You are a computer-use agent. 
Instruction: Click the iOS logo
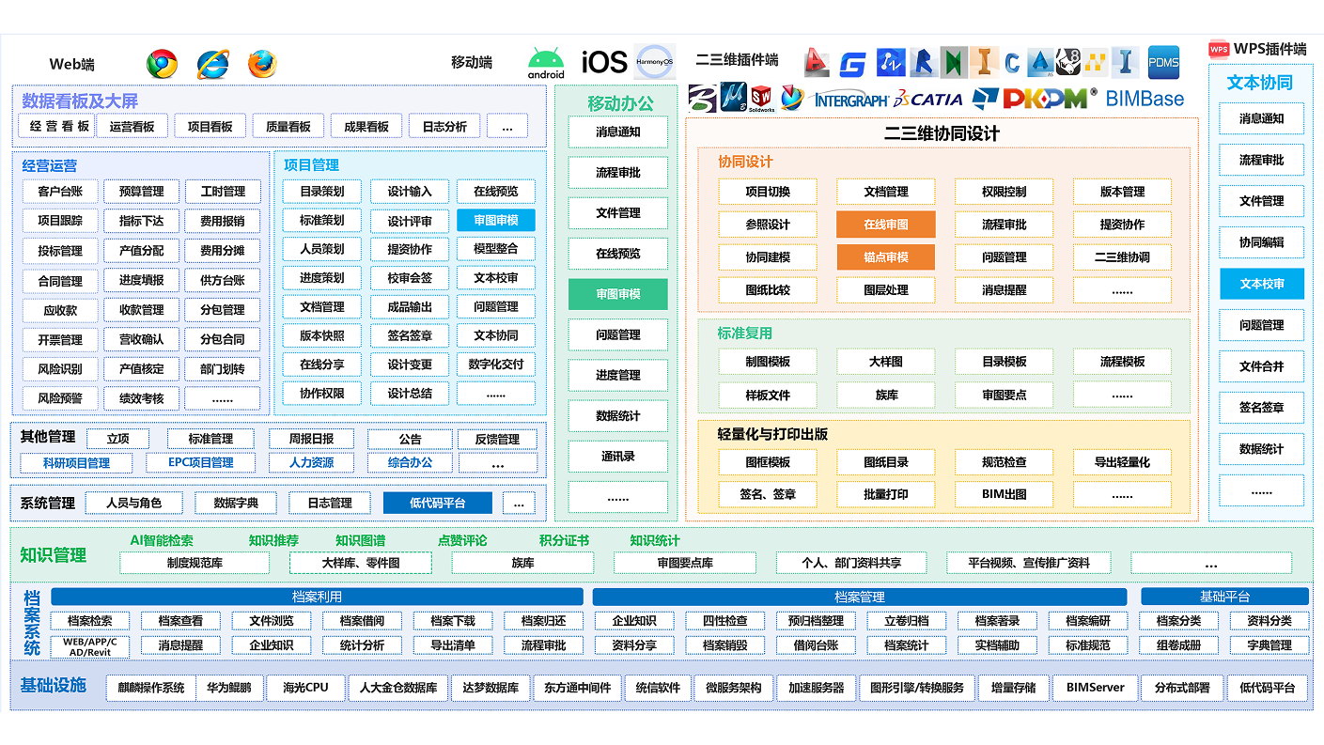(x=604, y=63)
